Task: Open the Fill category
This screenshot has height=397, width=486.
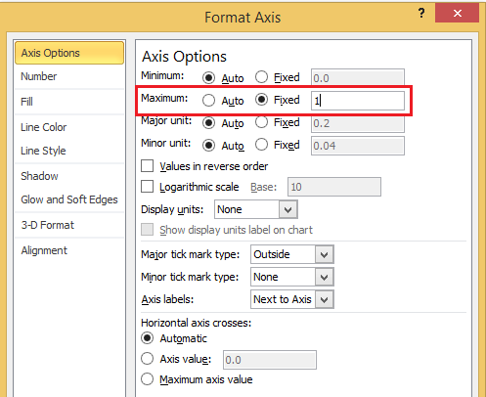Action: pyautogui.click(x=26, y=102)
